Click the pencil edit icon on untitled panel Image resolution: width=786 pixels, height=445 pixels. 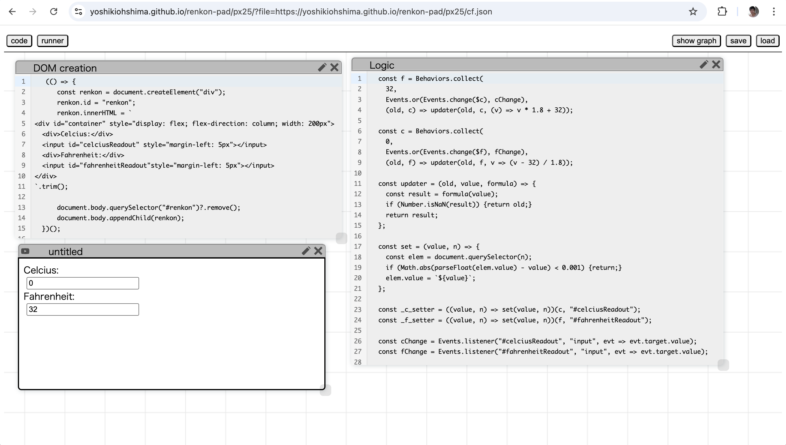[x=306, y=250]
